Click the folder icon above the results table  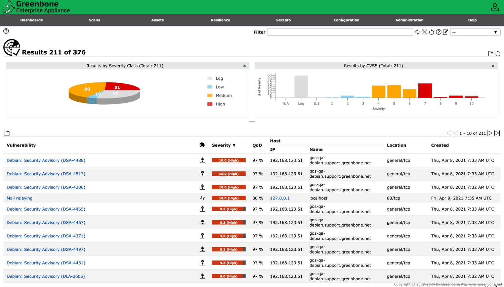point(7,133)
